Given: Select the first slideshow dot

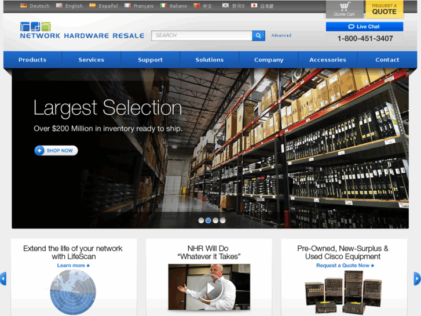Looking at the screenshot, I should tap(201, 220).
